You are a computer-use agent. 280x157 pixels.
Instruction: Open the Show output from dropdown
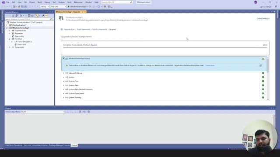[x=43, y=112]
